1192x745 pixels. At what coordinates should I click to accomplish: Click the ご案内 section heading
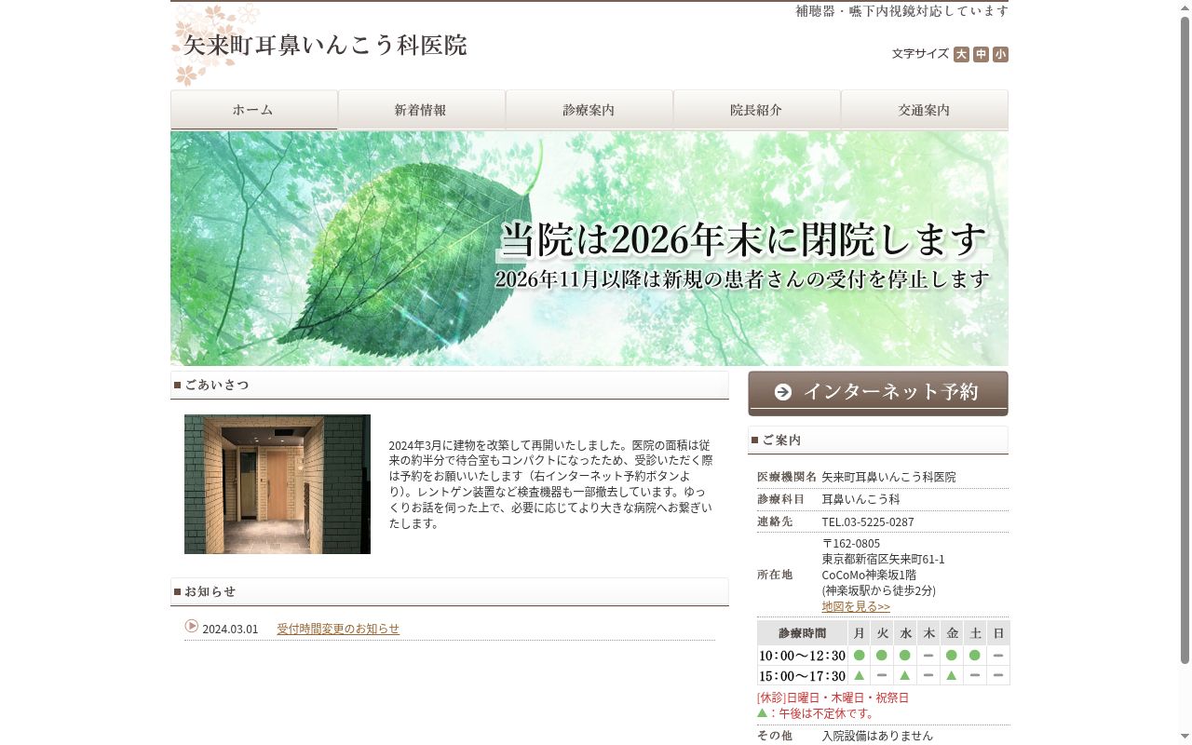878,440
